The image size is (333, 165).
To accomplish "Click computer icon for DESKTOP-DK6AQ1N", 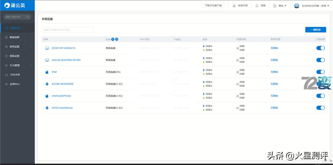I will (x=47, y=48).
